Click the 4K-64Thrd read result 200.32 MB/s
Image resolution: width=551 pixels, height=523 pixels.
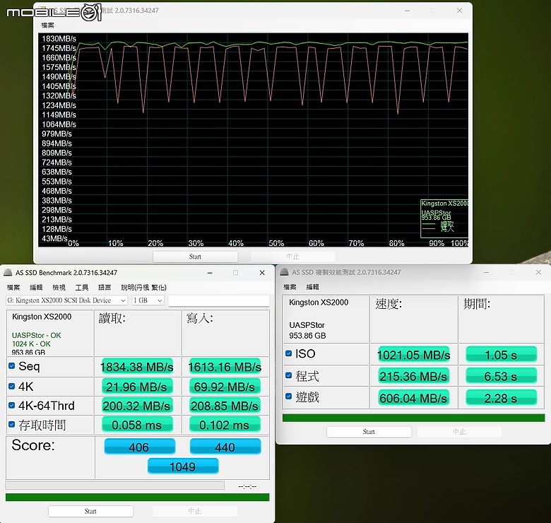point(137,406)
